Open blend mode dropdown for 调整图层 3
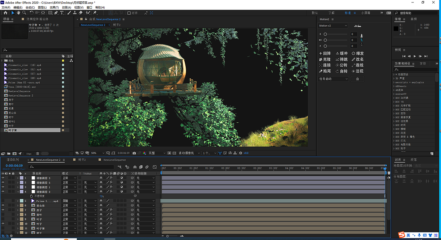 pos(70,178)
